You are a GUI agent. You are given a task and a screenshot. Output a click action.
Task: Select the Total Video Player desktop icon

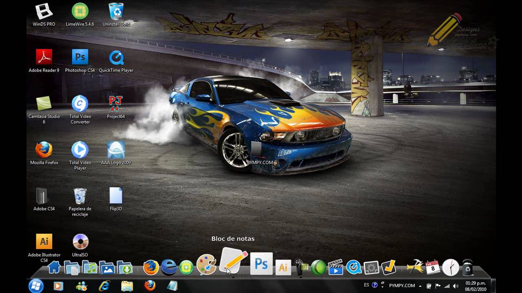[x=80, y=156]
